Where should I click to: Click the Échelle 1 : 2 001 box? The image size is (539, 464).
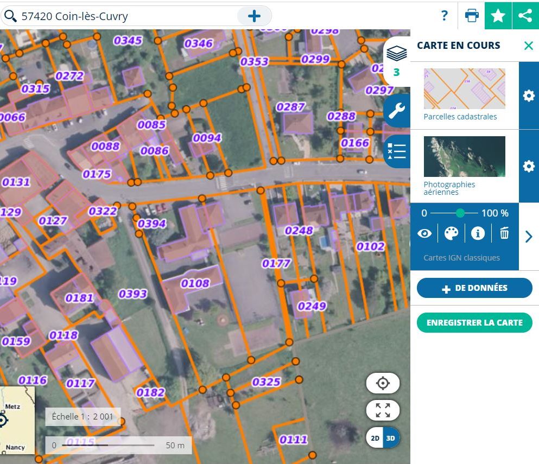pos(83,417)
